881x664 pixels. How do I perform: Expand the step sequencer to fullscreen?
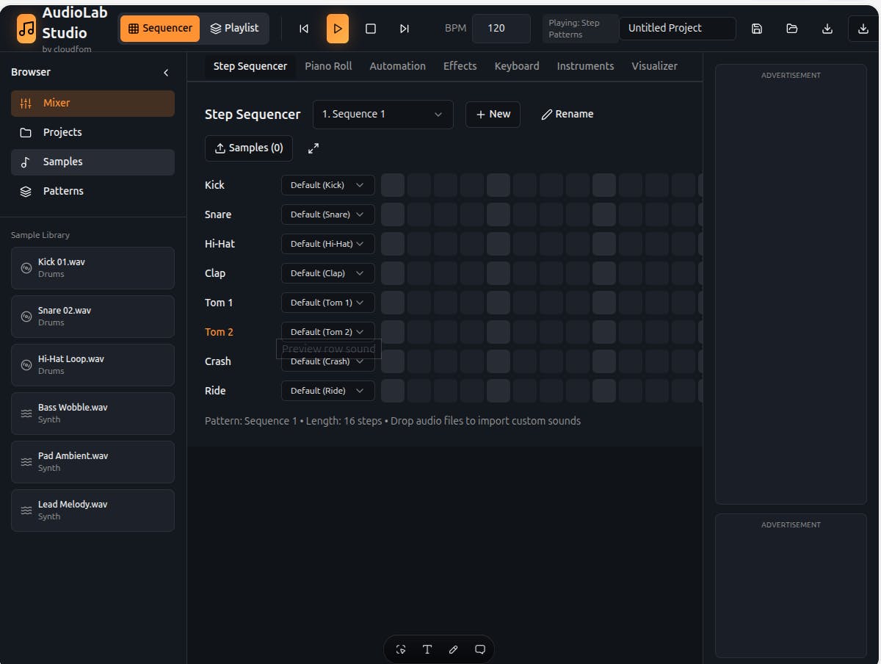[313, 148]
